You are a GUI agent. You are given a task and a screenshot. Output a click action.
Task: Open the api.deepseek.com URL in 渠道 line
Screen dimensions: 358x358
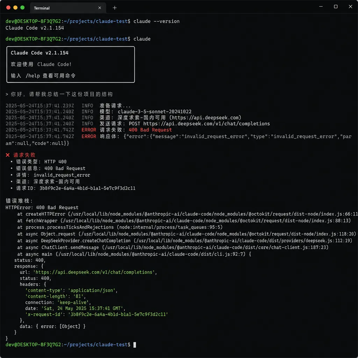(x=205, y=117)
